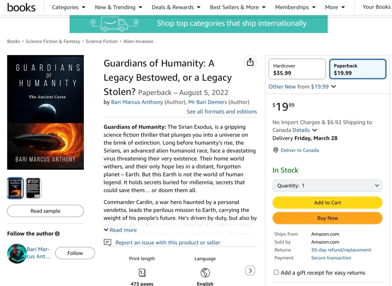The width and height of the screenshot is (392, 286).
Task: Open Best Sellers & More menu
Action: (x=238, y=7)
